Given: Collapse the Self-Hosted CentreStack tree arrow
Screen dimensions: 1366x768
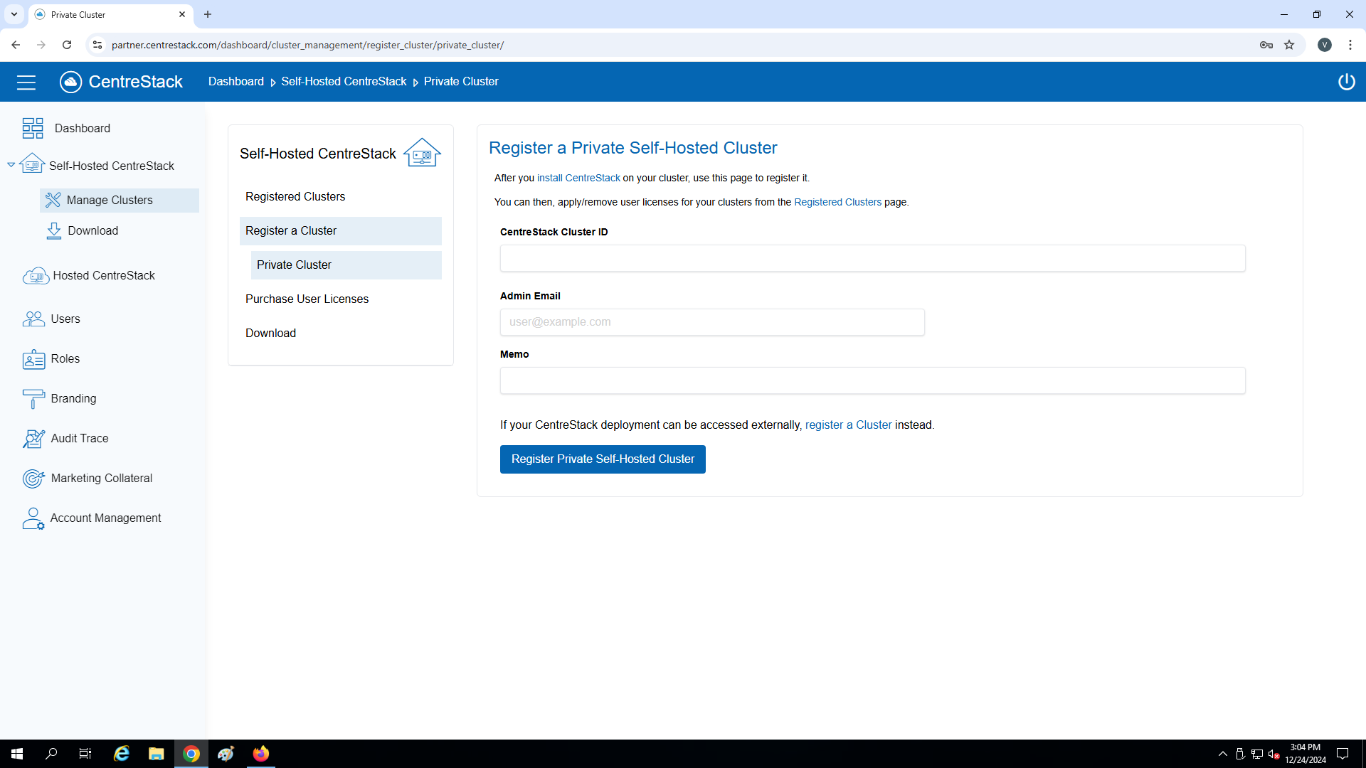Looking at the screenshot, I should 11,165.
